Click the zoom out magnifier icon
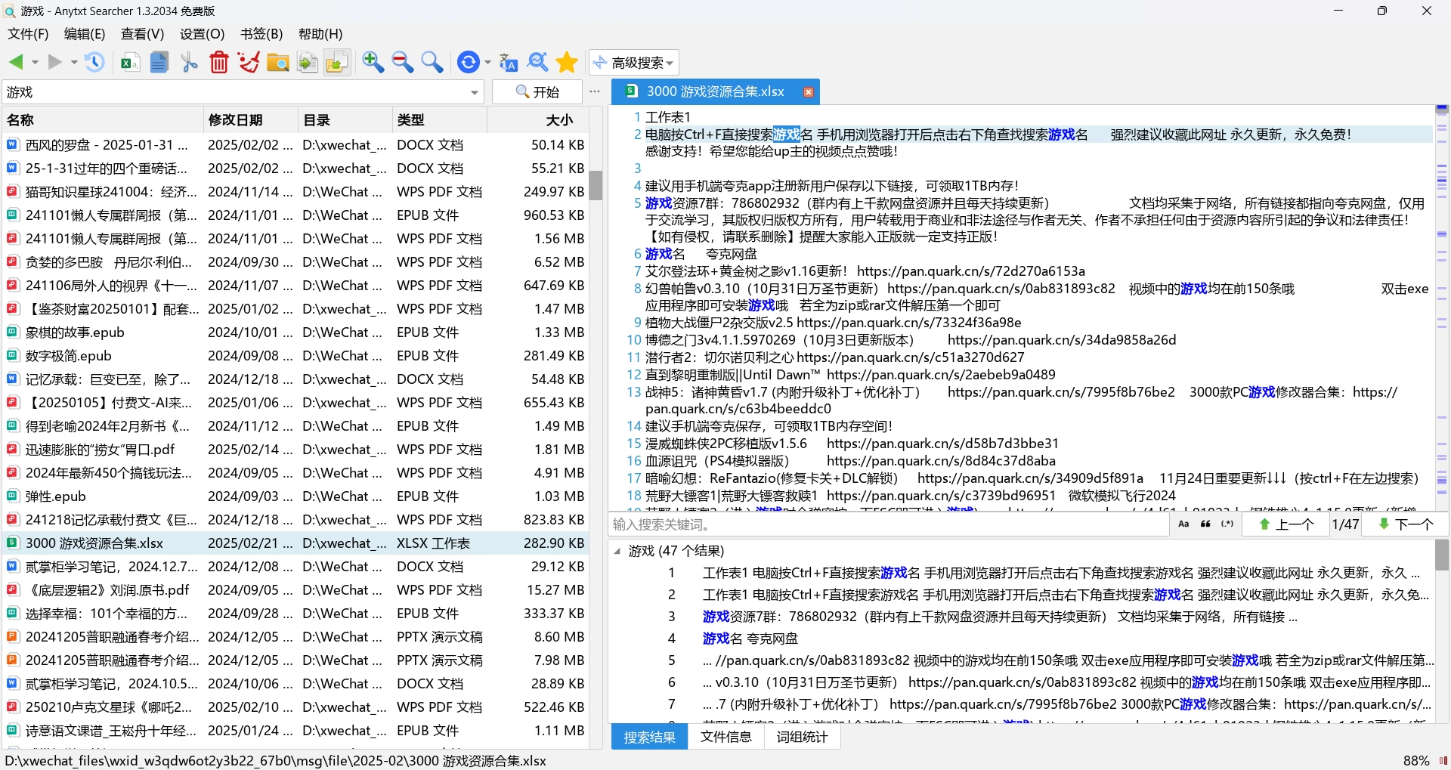Screen dimensions: 1451x770 [x=403, y=63]
